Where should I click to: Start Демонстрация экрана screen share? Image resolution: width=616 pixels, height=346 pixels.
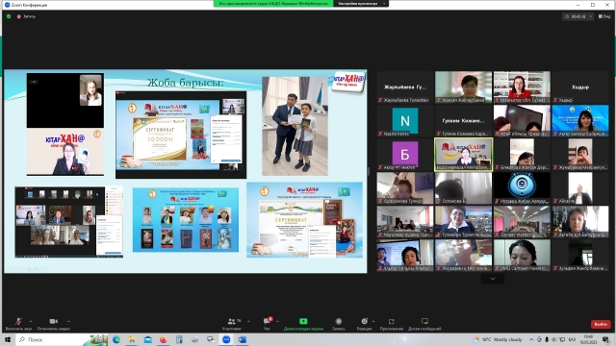pos(303,324)
